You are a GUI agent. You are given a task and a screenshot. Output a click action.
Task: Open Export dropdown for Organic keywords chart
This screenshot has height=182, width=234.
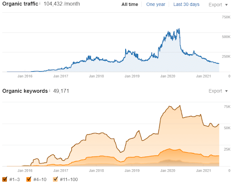[x=218, y=91]
